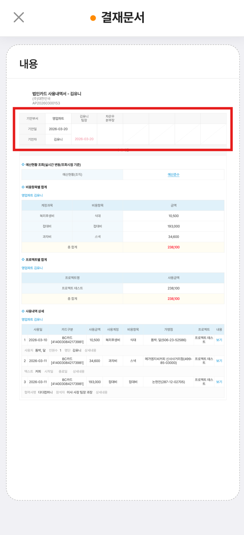Select 영업파트 김유니 under 비용항목별 합계

click(x=32, y=195)
